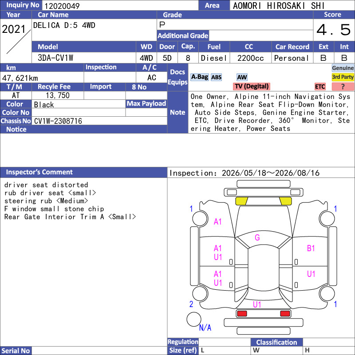The height and width of the screenshot is (355, 355).
Task: Click the Inquiry No value 12020049
Action: 62,6
